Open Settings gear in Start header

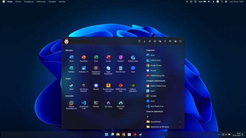170,41
